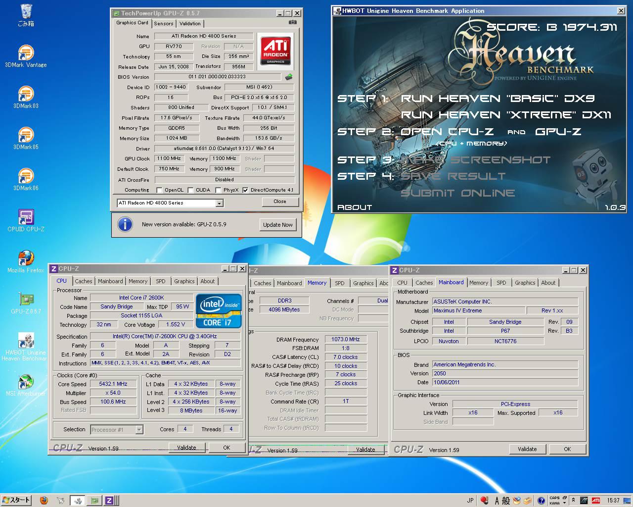This screenshot has width=633, height=507.
Task: Click Validate in left CPU-Z window
Action: (186, 448)
